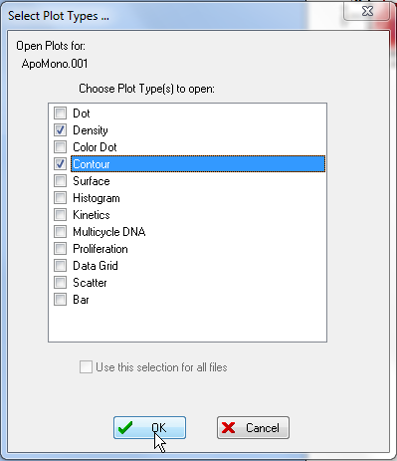Uncheck the Contour plot checkbox
This screenshot has width=397, height=461.
tap(60, 164)
